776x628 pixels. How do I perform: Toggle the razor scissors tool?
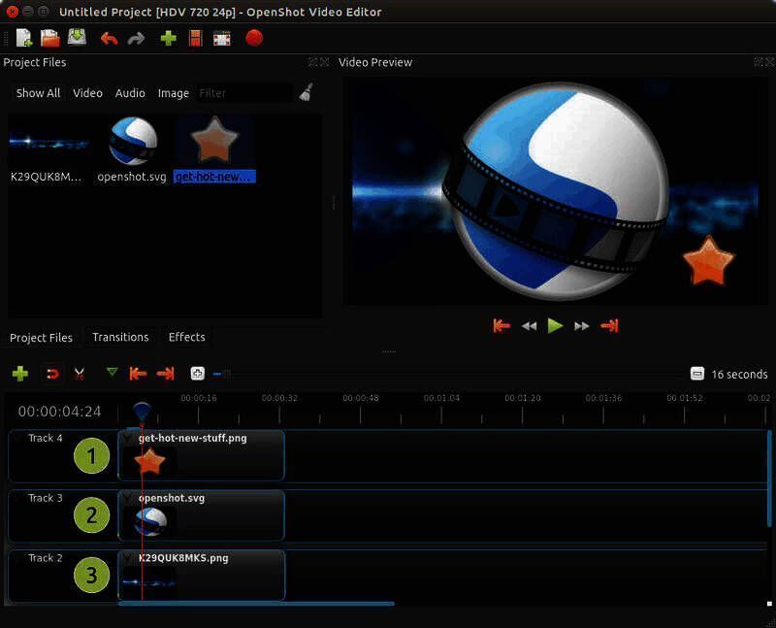coord(80,374)
